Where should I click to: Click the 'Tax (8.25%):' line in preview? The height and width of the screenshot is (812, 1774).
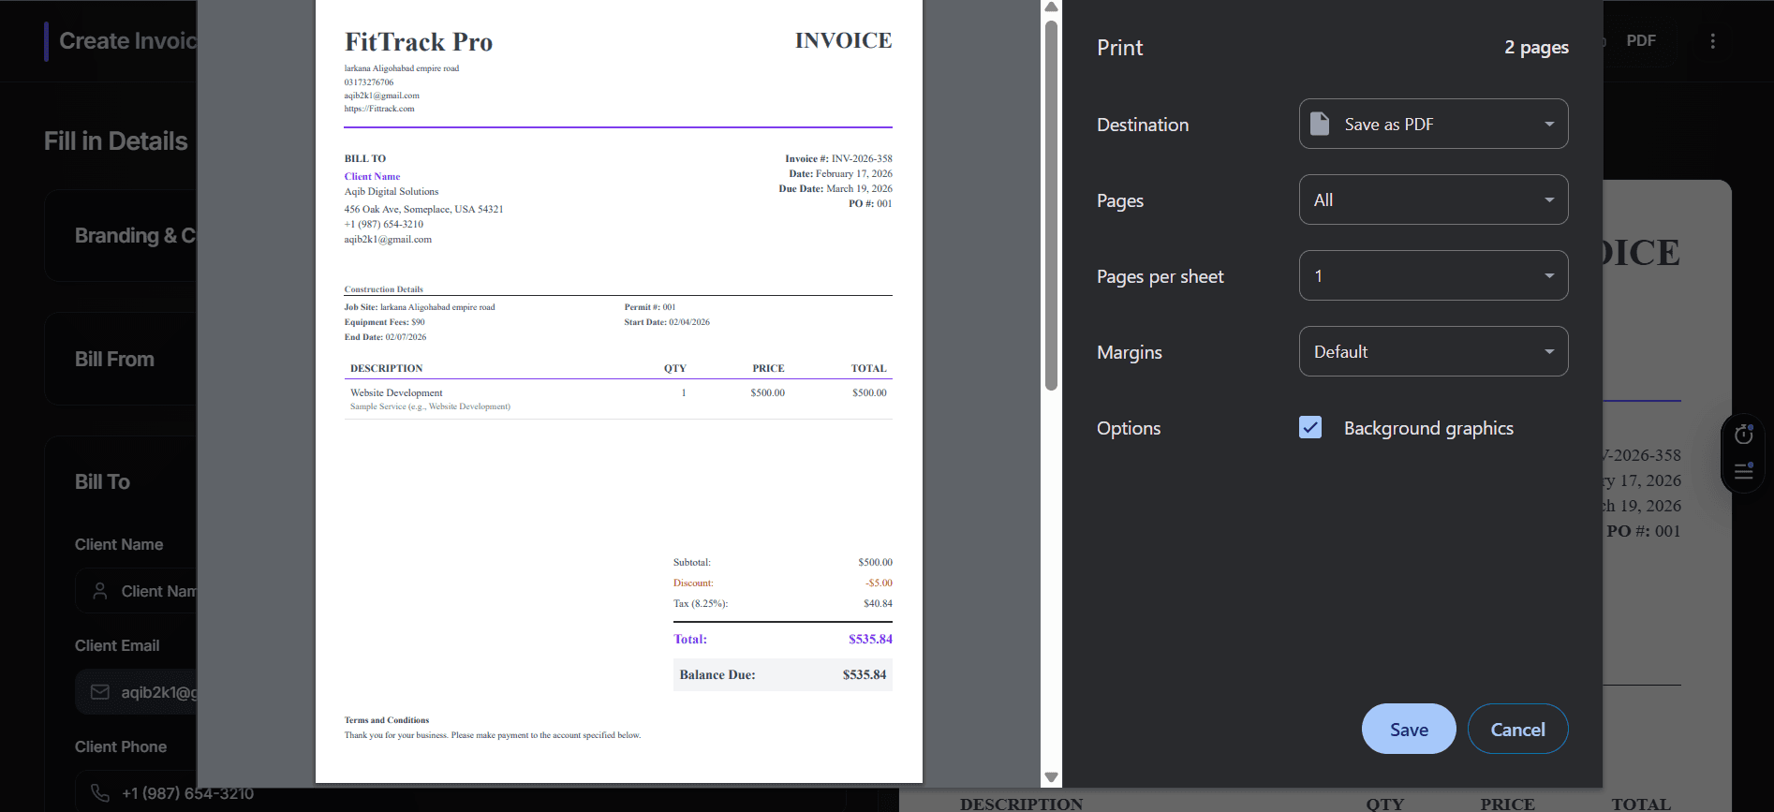click(x=783, y=603)
